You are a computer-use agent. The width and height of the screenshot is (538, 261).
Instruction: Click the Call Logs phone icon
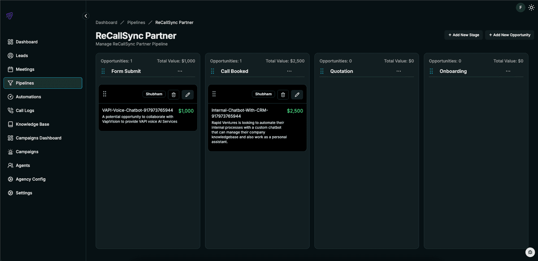[11, 110]
